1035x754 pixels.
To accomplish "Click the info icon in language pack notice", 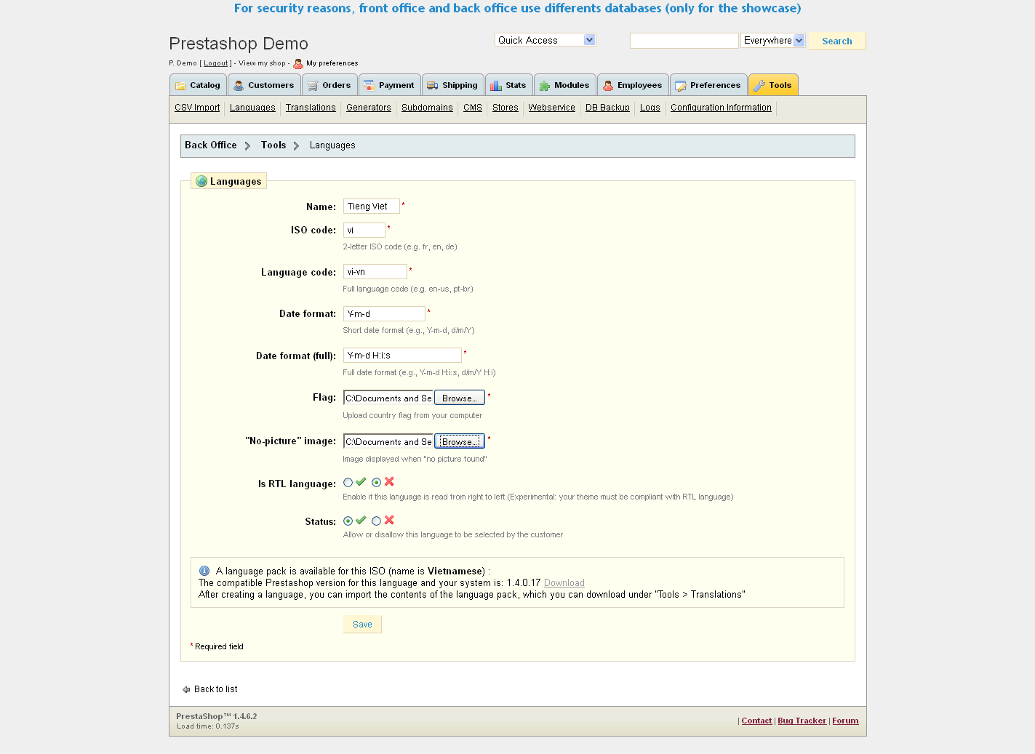I will [204, 571].
